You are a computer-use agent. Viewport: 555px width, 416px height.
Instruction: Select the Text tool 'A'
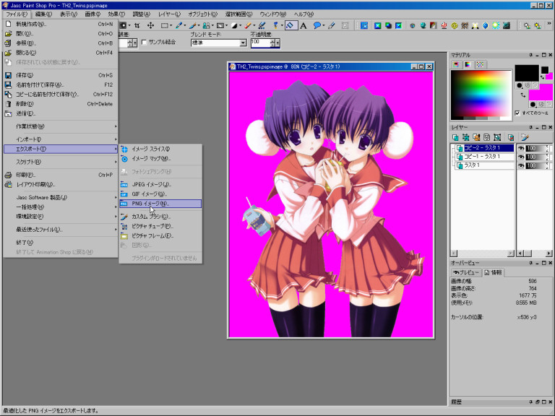[304, 25]
